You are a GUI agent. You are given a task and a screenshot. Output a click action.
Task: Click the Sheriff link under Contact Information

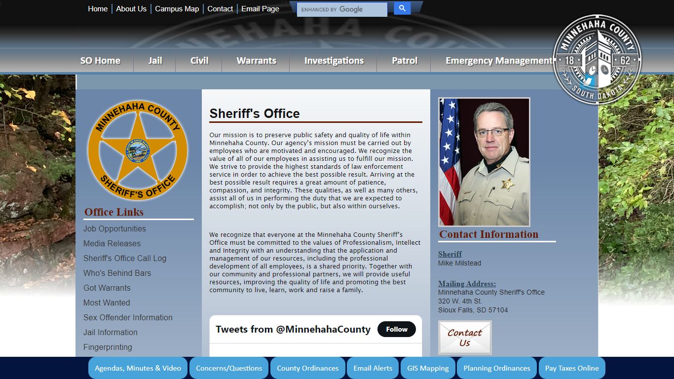(x=450, y=254)
